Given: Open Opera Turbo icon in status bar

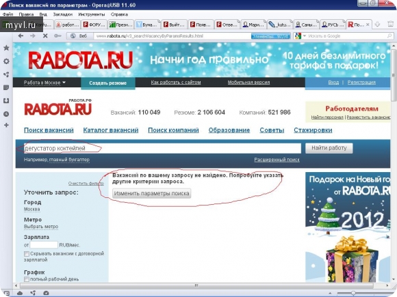Looking at the screenshot, I should pos(46,293).
